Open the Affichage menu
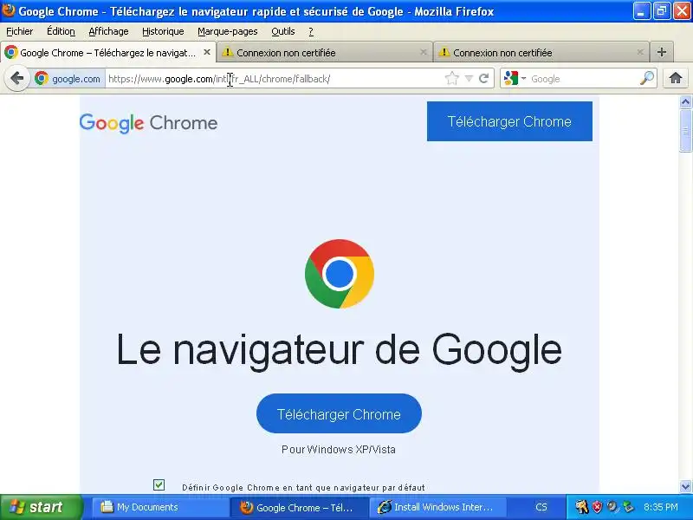 pos(109,31)
